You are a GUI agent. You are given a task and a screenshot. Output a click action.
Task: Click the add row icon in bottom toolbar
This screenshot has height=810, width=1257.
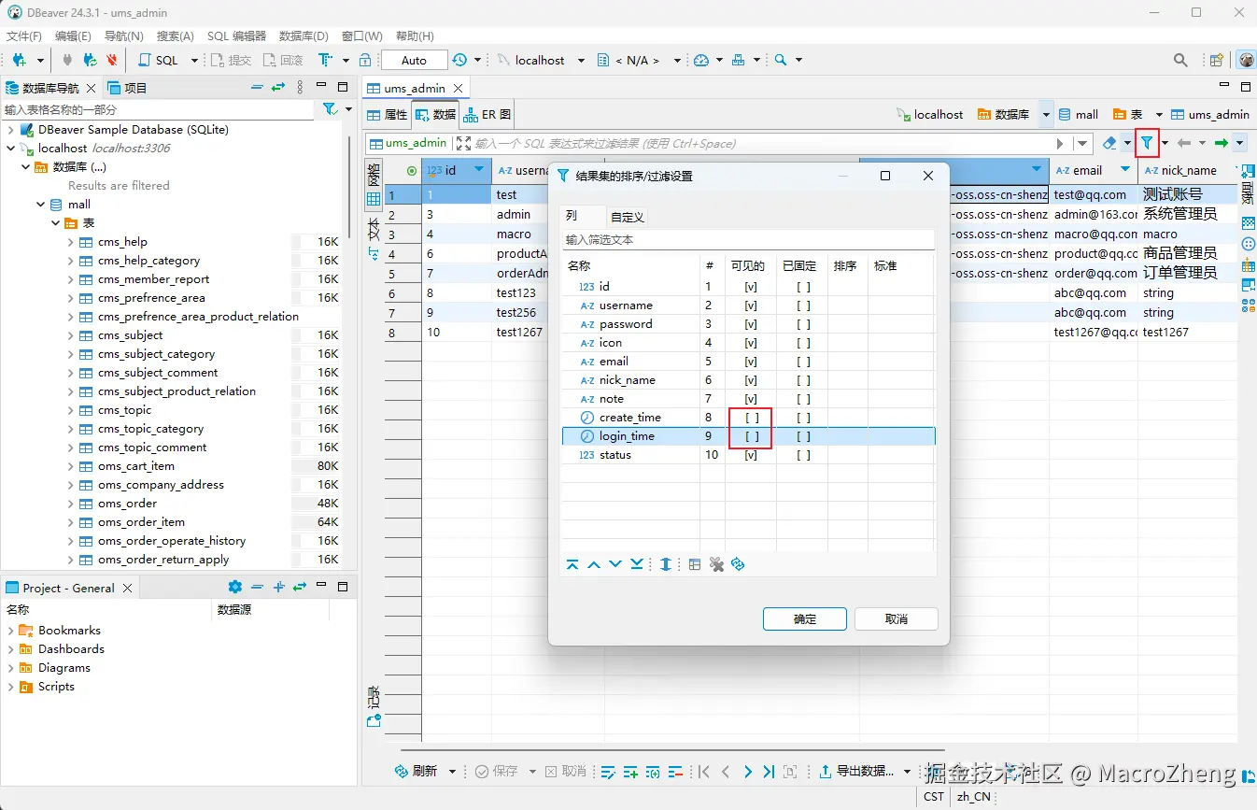pyautogui.click(x=630, y=772)
